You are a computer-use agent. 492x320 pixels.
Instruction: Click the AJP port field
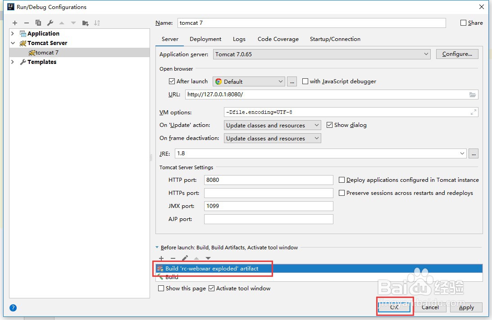269,219
